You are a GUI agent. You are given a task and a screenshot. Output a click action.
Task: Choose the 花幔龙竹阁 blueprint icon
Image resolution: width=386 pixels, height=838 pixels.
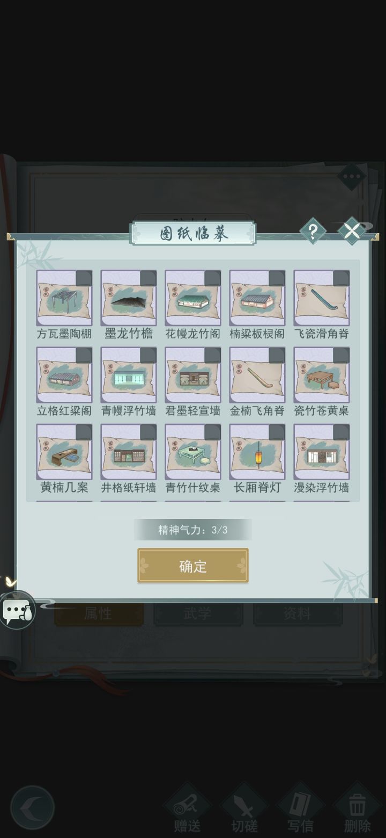coord(193,298)
